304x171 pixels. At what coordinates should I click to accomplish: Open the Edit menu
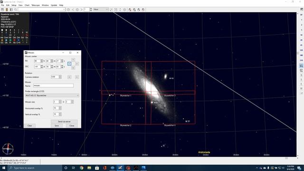(x=8, y=5)
